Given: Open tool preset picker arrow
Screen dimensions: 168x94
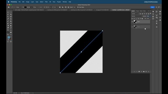Looking at the screenshot, I should coord(14,7).
